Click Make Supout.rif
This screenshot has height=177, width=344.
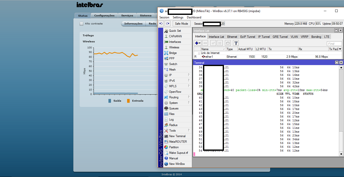click(x=178, y=153)
